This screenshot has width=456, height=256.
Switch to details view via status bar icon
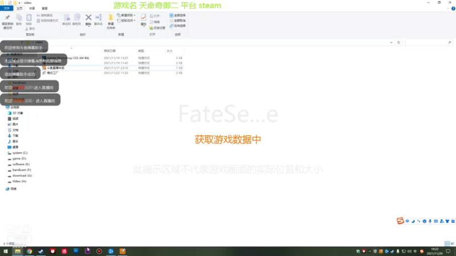(x=447, y=243)
